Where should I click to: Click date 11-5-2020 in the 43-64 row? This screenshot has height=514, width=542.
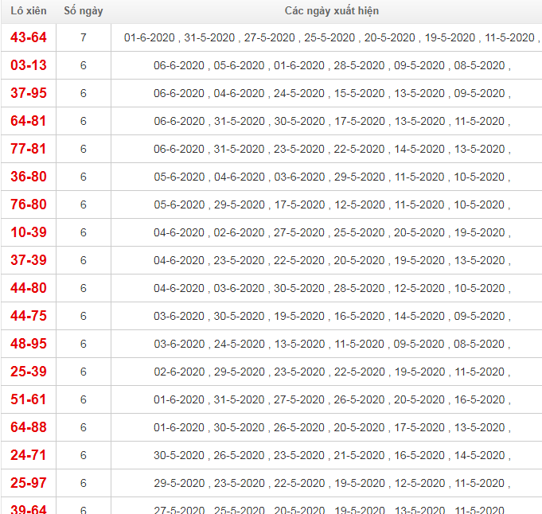tap(509, 37)
